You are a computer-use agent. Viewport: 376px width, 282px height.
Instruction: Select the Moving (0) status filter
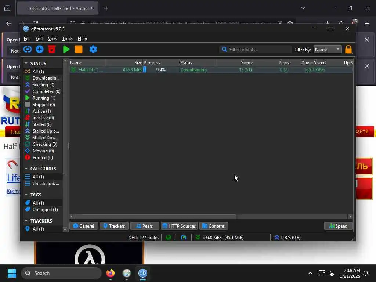pos(43,151)
